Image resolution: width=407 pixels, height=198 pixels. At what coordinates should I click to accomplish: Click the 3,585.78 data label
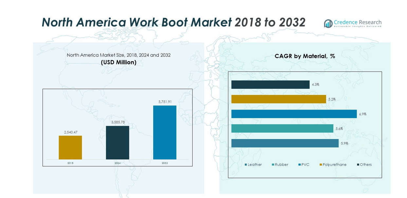[x=118, y=122]
